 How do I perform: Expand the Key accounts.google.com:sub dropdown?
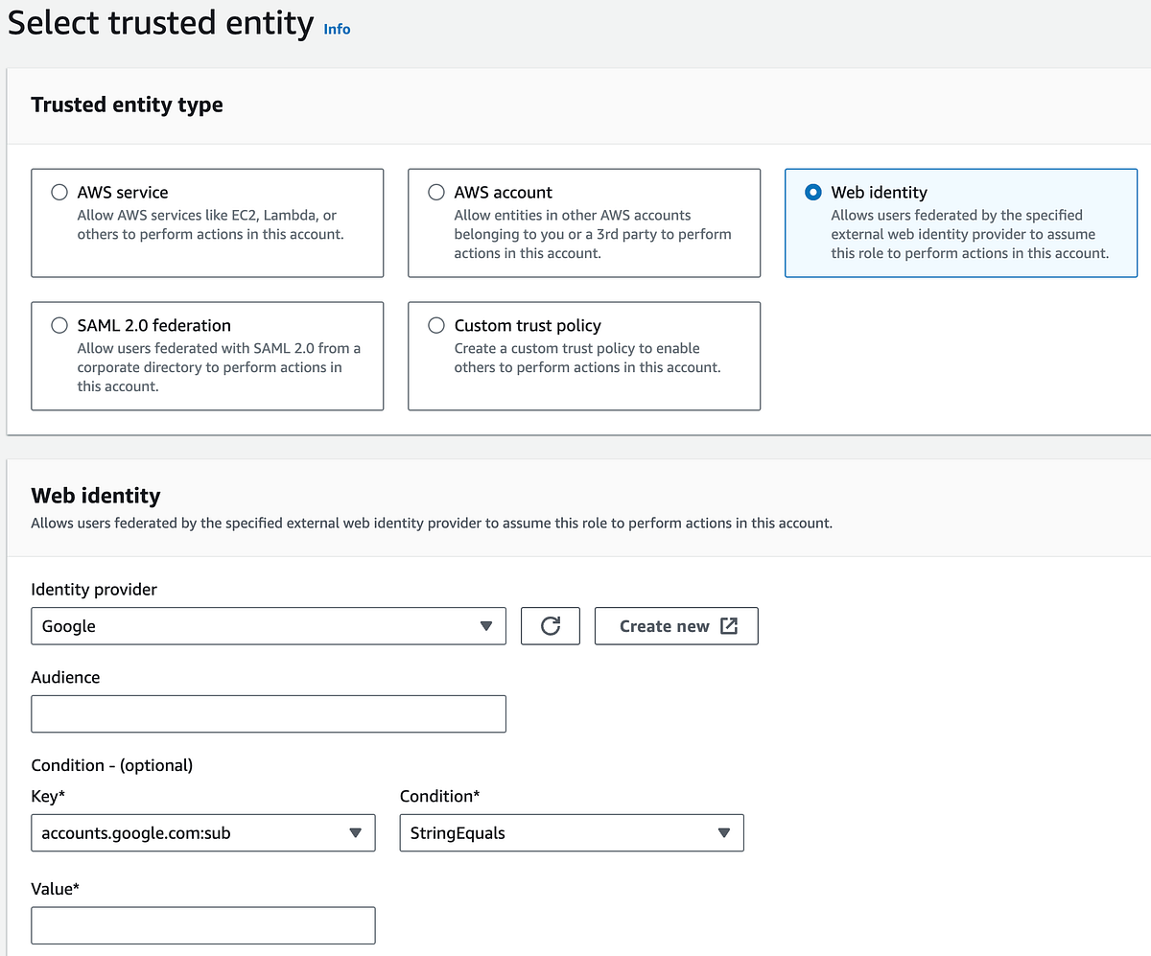202,833
